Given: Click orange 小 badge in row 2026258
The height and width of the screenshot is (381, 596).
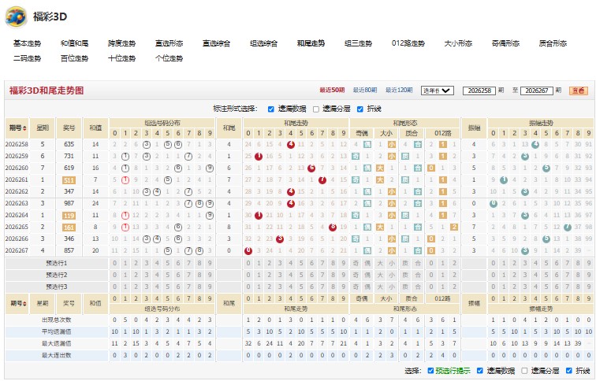Looking at the screenshot, I should point(392,145).
